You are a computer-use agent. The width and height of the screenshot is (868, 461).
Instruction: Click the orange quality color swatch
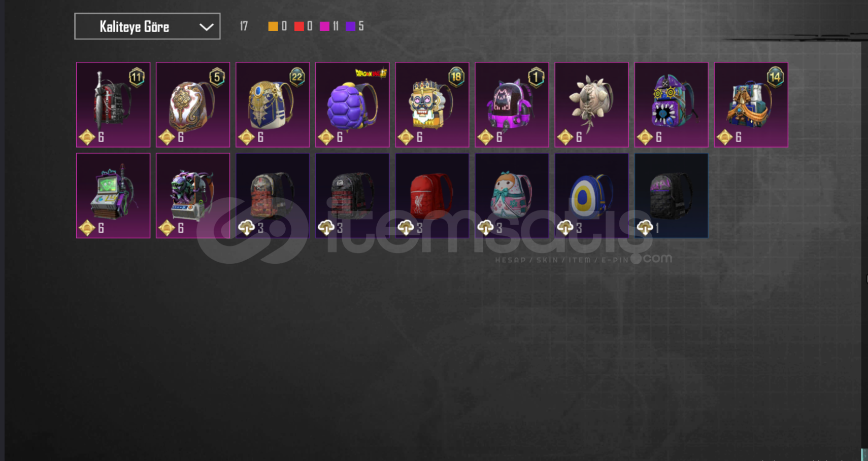click(x=273, y=26)
